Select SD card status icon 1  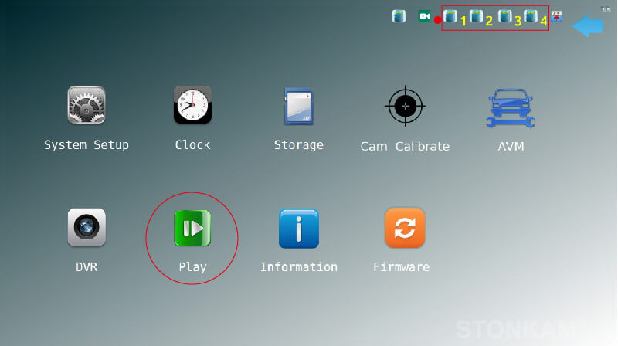click(x=451, y=16)
